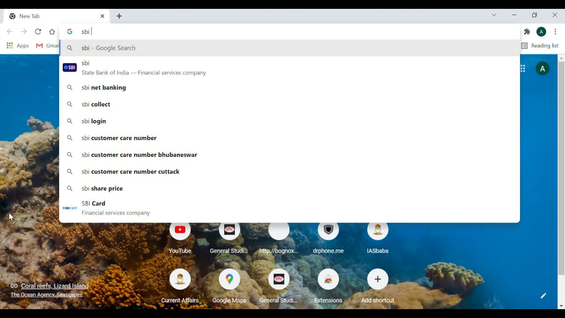
Task: Reload the page with refresh icon
Action: tap(38, 32)
